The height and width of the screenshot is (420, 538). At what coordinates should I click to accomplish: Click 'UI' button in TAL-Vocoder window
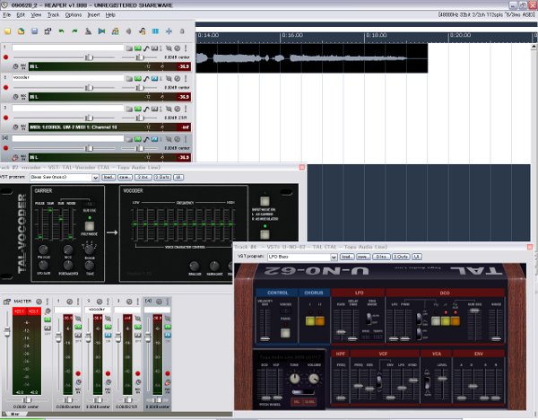178,177
